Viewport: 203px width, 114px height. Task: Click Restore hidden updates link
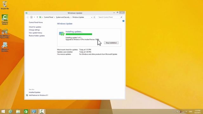37,36
